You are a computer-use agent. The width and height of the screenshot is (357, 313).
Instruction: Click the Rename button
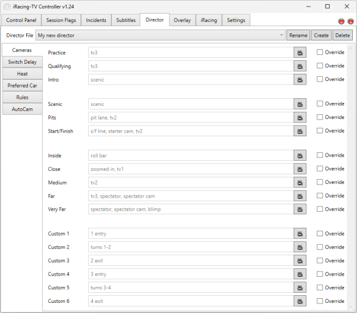pos(298,35)
